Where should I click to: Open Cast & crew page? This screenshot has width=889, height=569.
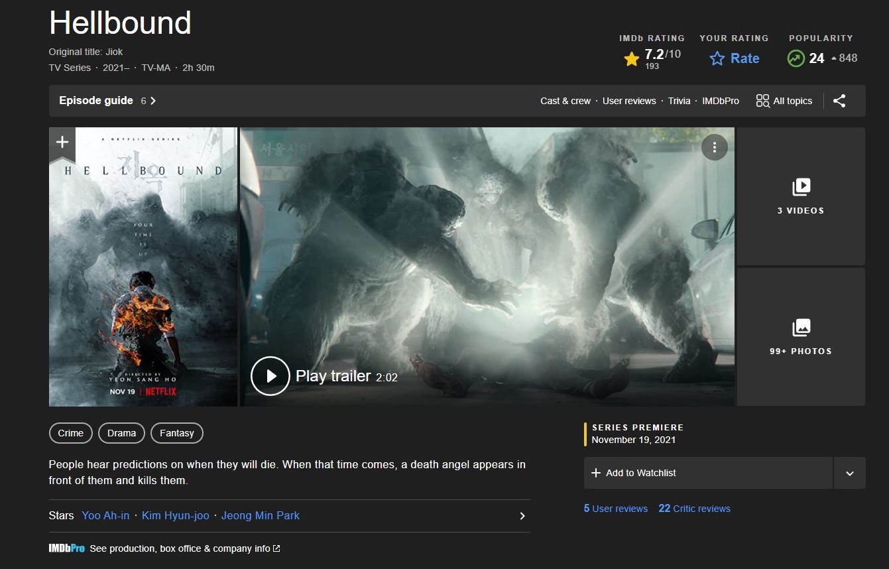(565, 101)
